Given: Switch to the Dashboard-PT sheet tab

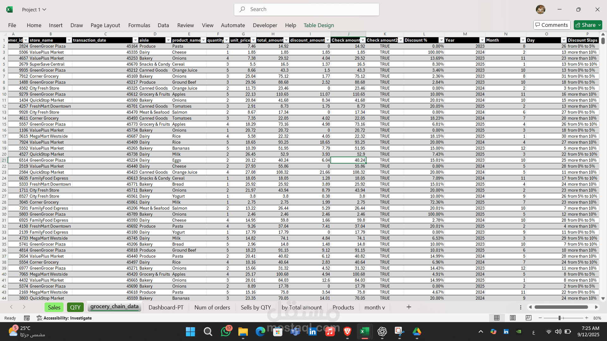Looking at the screenshot, I should (x=166, y=307).
